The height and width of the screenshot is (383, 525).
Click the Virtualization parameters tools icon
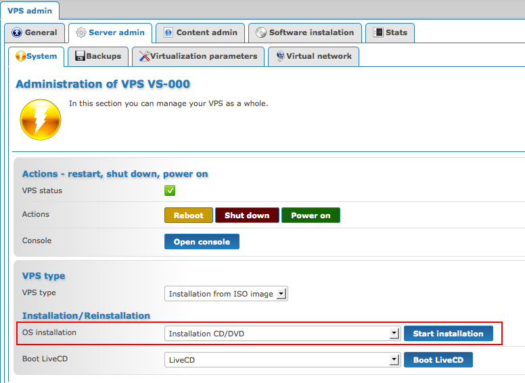pos(144,56)
